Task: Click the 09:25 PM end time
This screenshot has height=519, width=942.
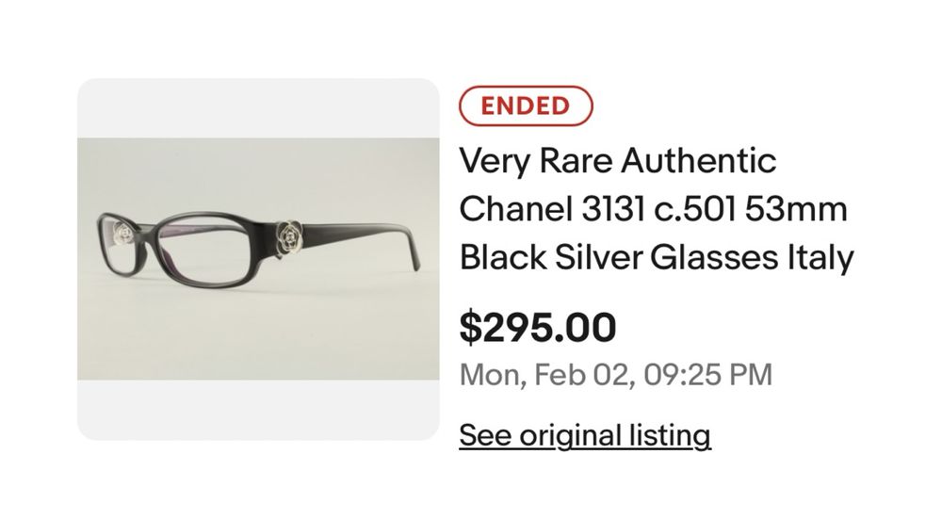Action: point(707,375)
